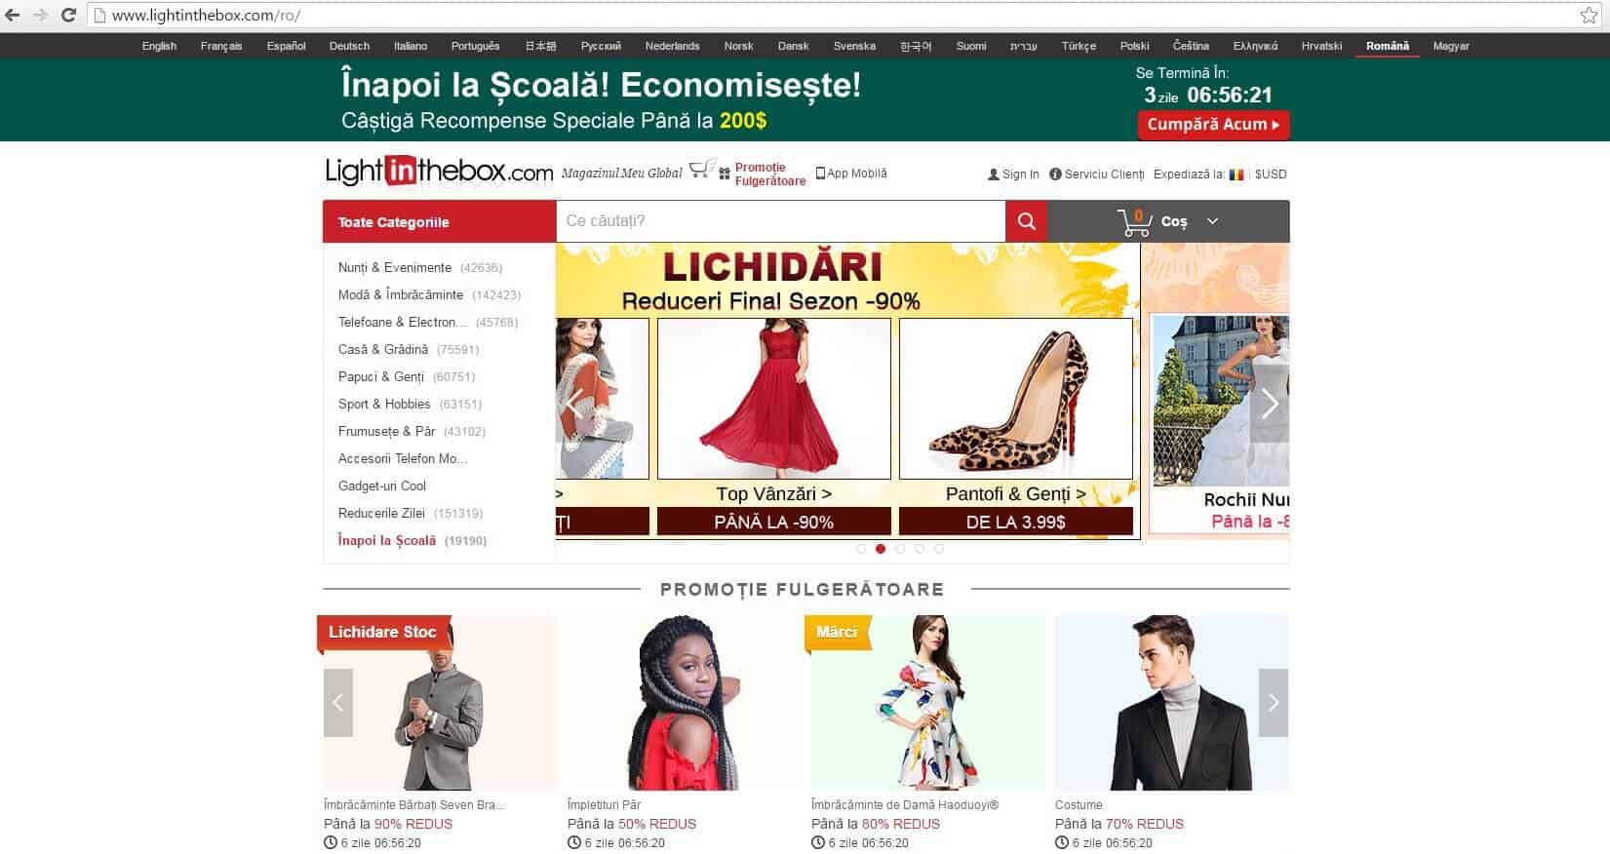This screenshot has height=854, width=1610.
Task: Slide flash deals right with the arrow
Action: click(1274, 702)
